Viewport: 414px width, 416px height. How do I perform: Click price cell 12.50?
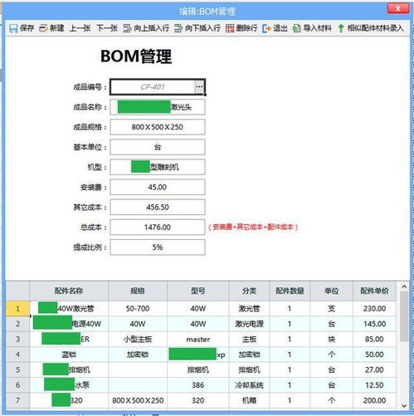374,385
